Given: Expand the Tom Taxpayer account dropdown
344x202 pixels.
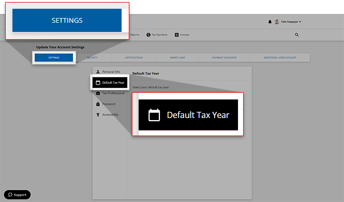Looking at the screenshot, I should (x=291, y=22).
